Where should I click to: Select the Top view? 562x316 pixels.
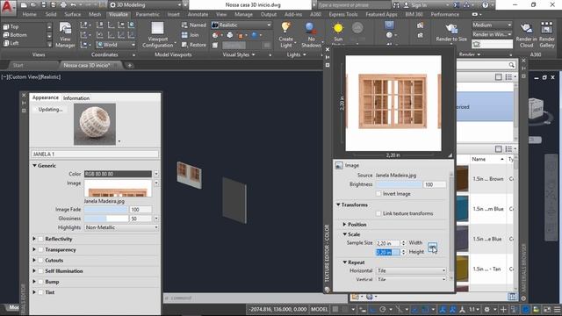[x=11, y=26]
